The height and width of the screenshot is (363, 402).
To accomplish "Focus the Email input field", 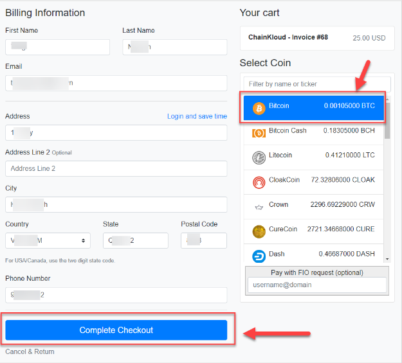I will point(116,83).
